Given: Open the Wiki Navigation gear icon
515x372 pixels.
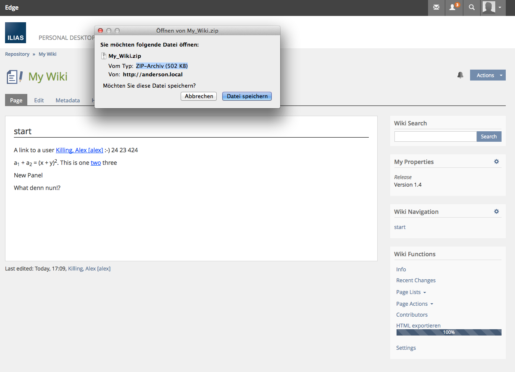Looking at the screenshot, I should coord(496,211).
